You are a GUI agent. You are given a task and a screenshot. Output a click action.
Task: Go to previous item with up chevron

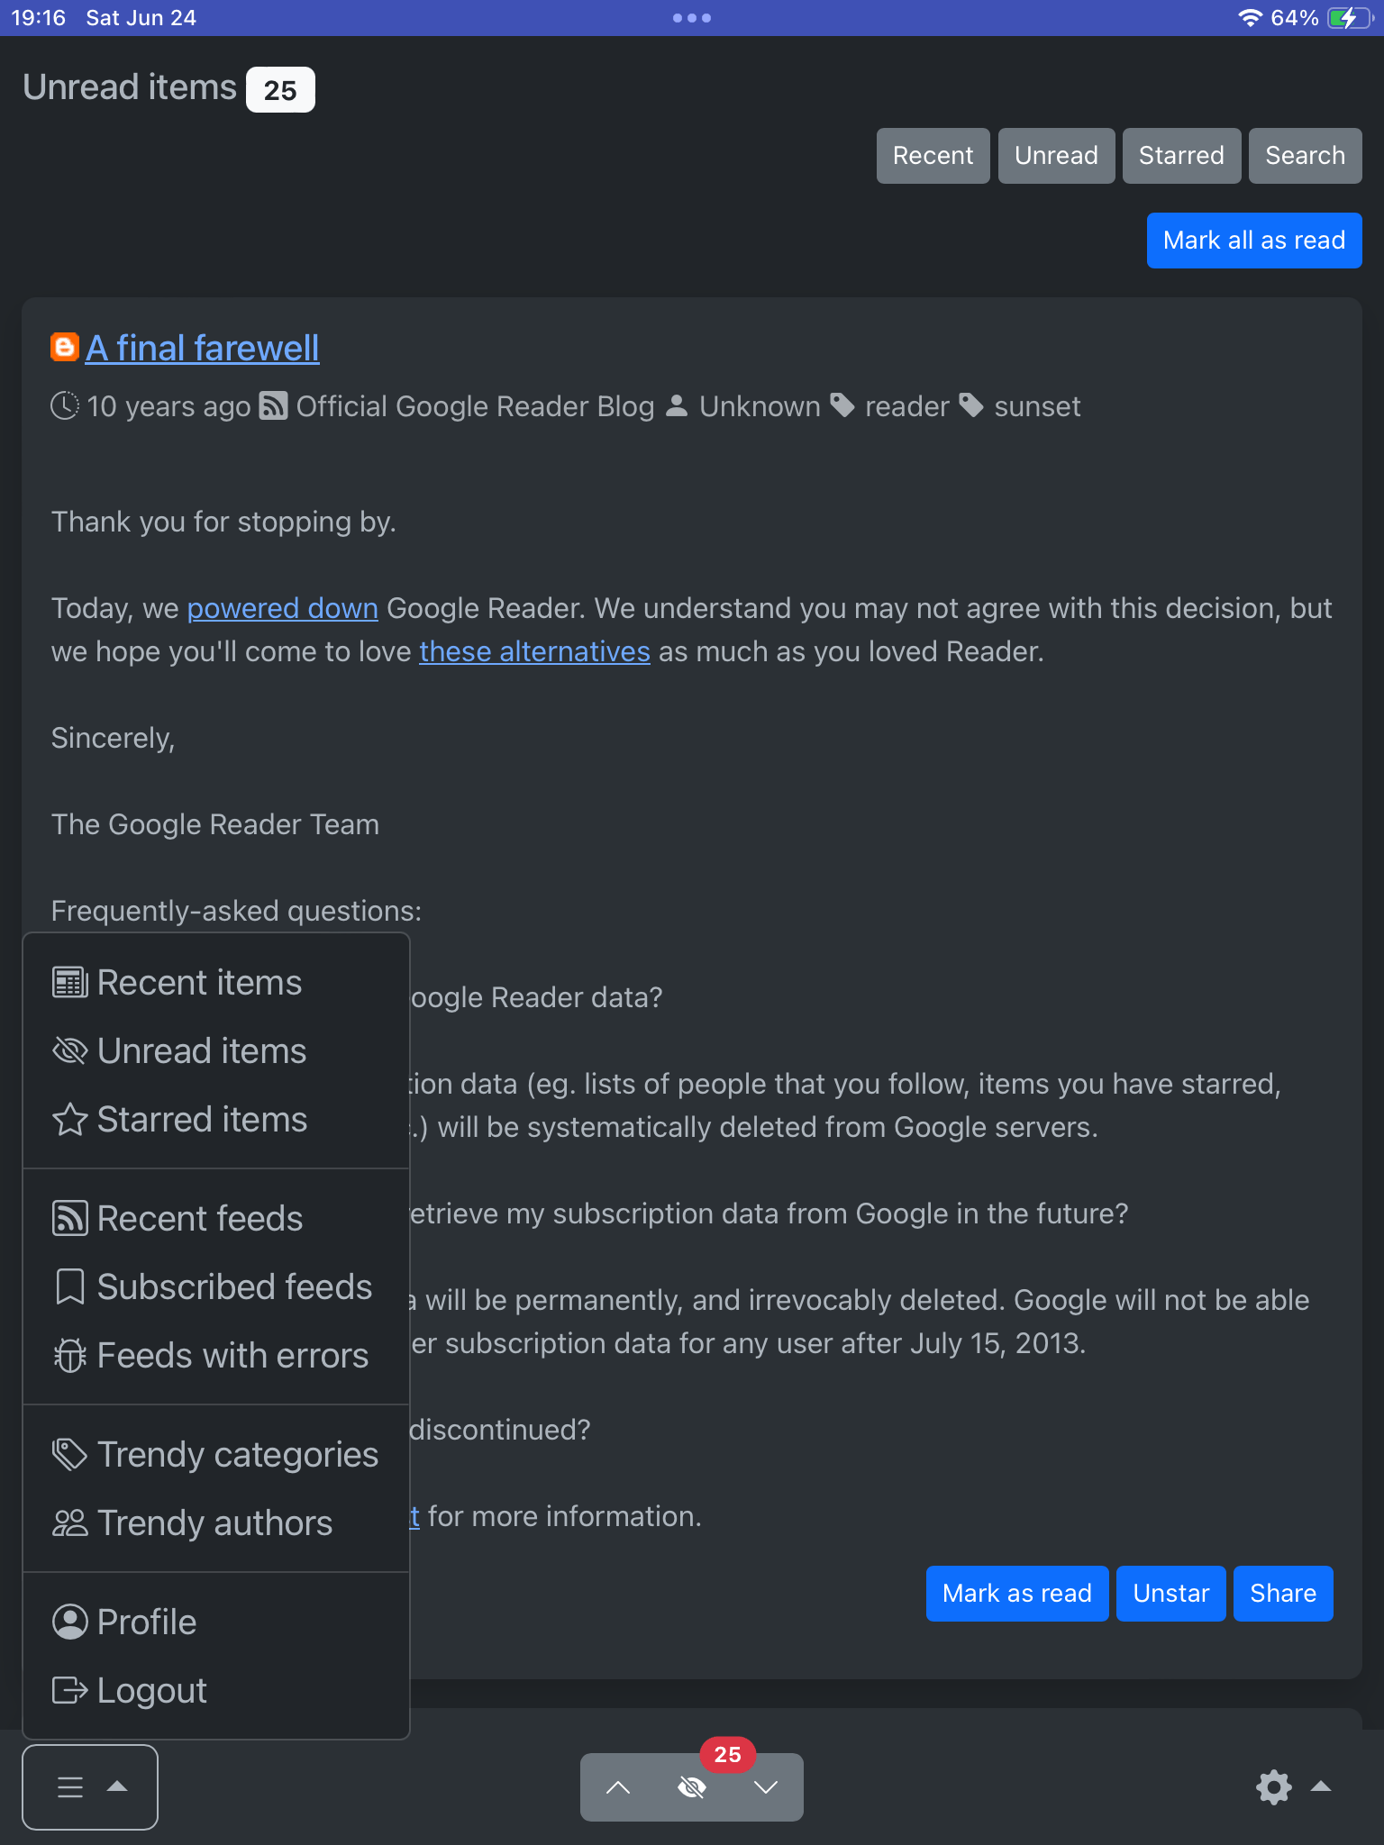coord(618,1787)
